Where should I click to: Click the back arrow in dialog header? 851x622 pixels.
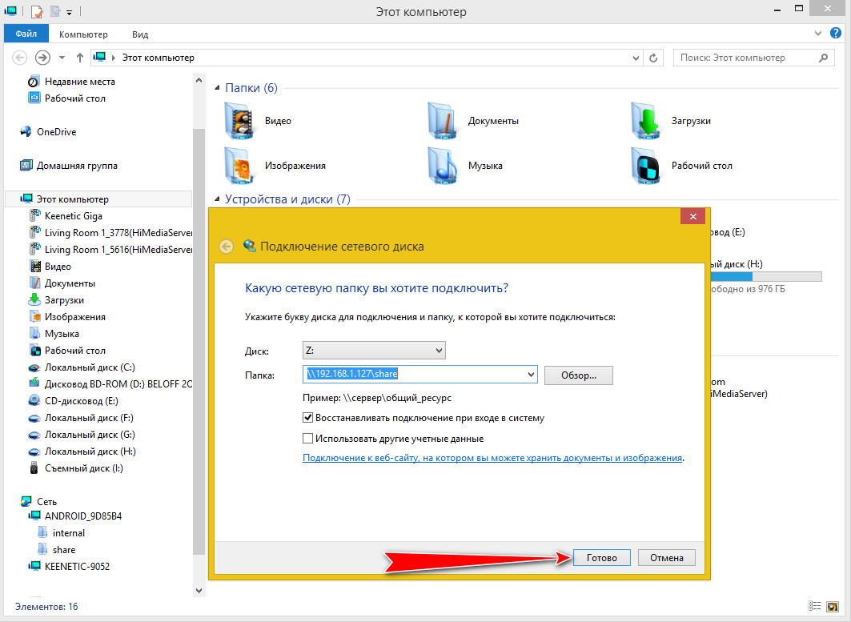227,247
